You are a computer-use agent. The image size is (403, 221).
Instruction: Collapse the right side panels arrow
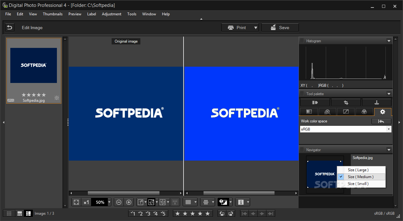point(399,122)
